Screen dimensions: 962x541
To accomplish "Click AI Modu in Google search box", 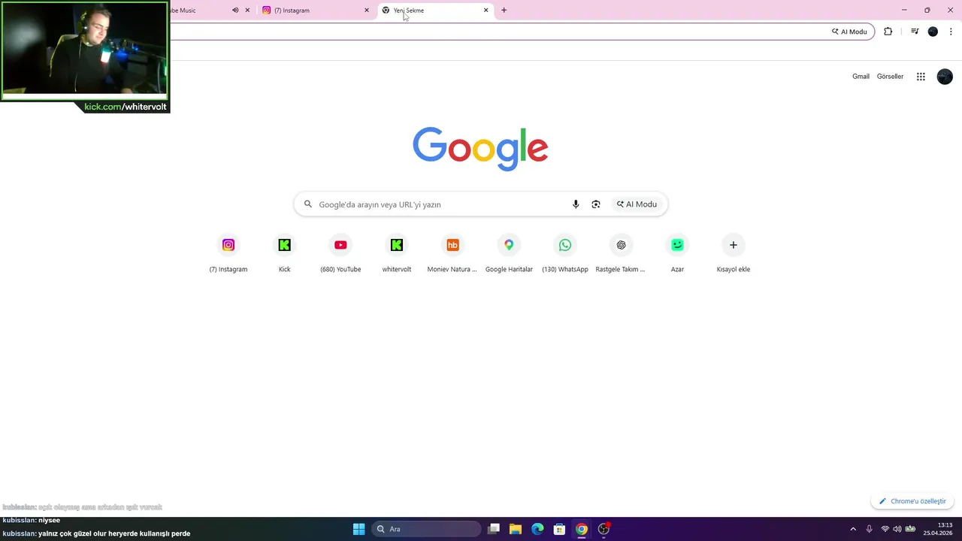I will [637, 204].
